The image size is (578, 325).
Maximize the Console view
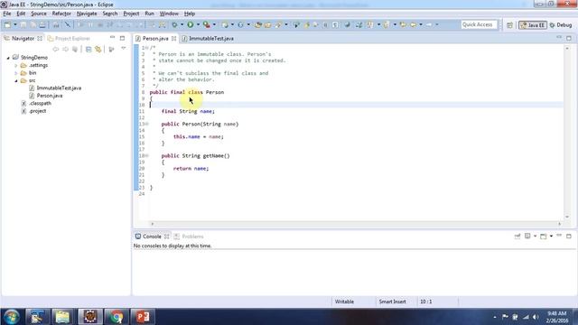(569, 236)
